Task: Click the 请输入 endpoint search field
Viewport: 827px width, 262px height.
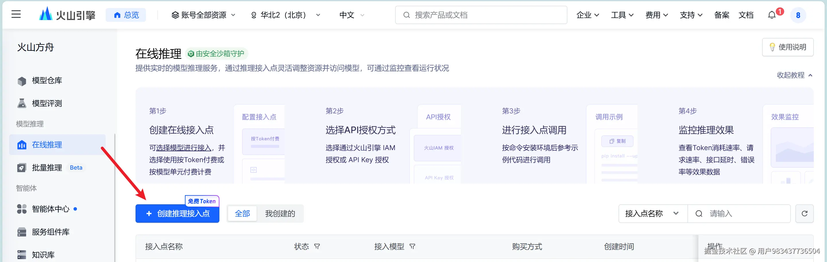Action: [x=739, y=214]
